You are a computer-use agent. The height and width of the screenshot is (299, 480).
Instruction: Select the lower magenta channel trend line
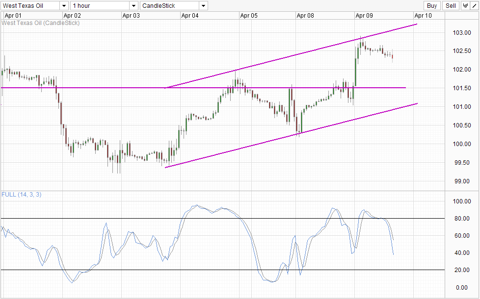point(291,135)
